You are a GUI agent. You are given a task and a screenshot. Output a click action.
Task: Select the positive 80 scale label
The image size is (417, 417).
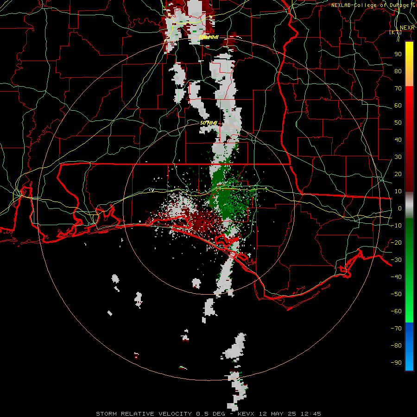tap(398, 71)
